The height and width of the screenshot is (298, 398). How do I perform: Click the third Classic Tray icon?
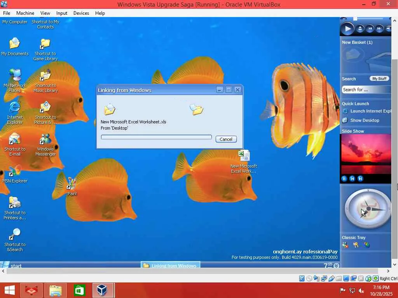pyautogui.click(x=367, y=245)
